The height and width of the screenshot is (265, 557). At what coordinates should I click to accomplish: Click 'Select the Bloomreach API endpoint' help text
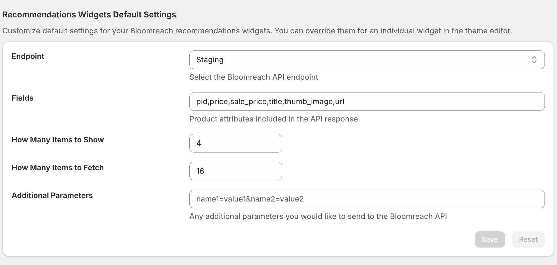click(254, 77)
